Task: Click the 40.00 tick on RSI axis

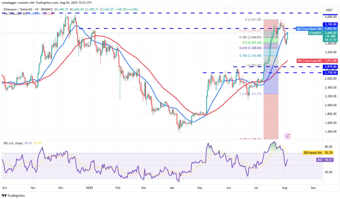Action: coord(328,172)
